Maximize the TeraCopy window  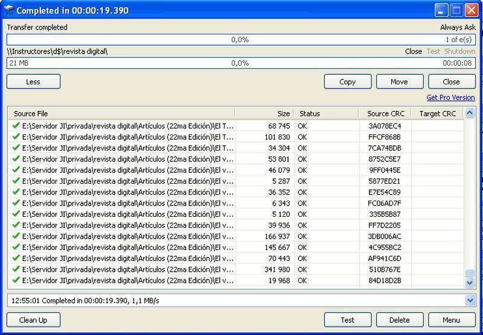(456, 10)
